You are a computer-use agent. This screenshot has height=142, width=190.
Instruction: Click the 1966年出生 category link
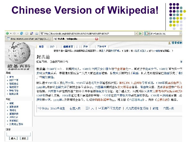click(x=58, y=108)
